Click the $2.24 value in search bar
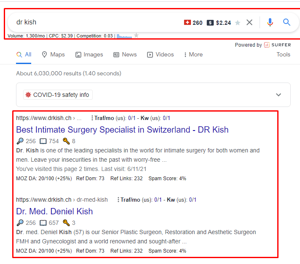Screen dimensions: 300x264 tap(223, 23)
